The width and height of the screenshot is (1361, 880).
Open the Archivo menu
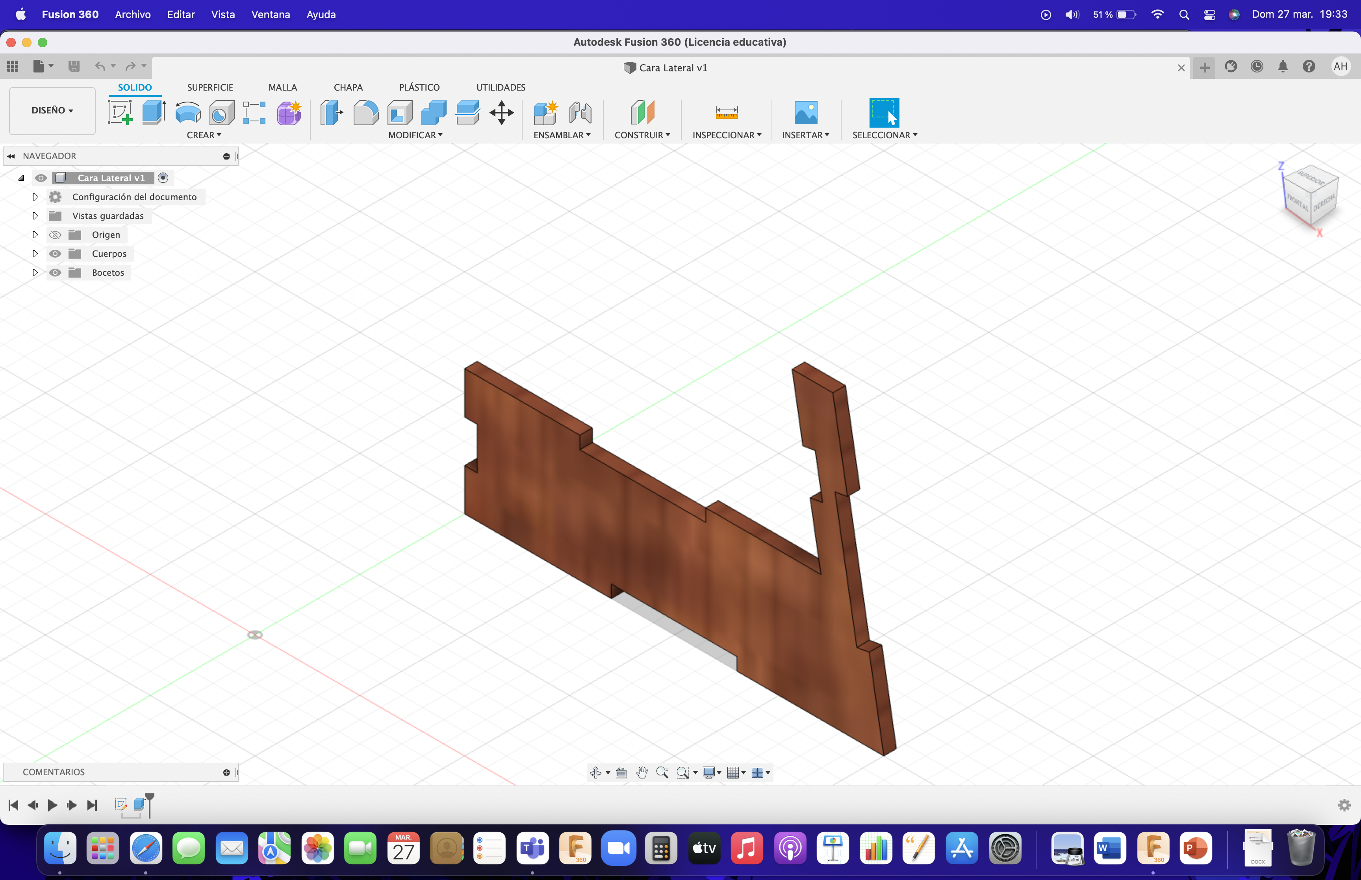coord(132,15)
